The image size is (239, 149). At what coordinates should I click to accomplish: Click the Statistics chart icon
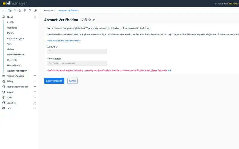(4, 103)
